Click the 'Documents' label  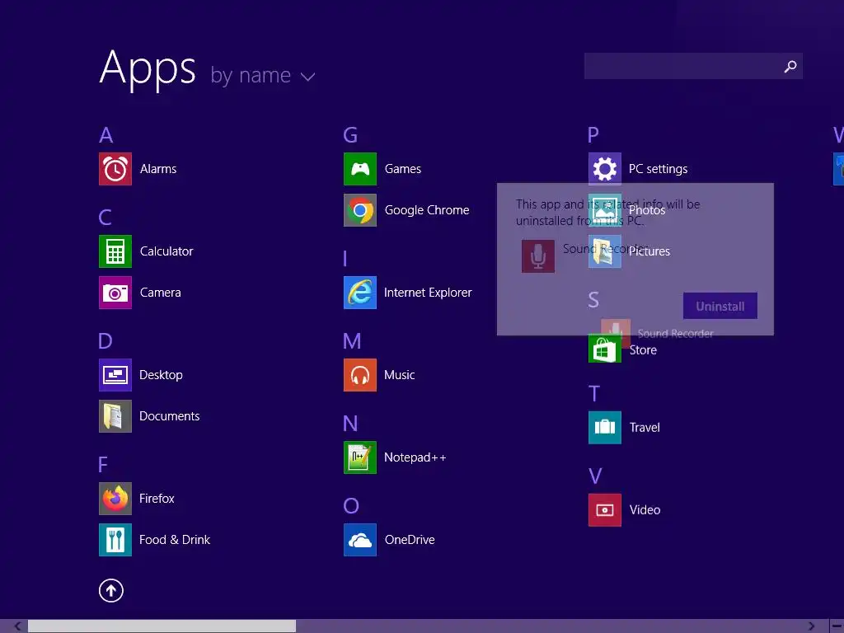tap(170, 416)
